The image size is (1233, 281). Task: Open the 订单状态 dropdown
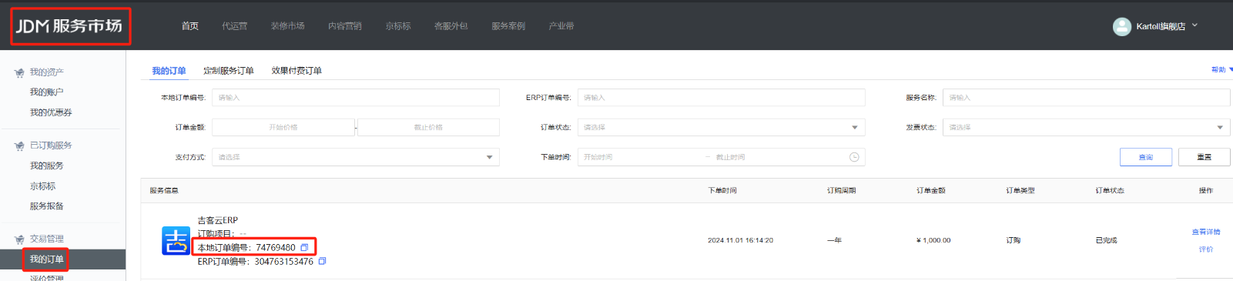click(x=721, y=128)
